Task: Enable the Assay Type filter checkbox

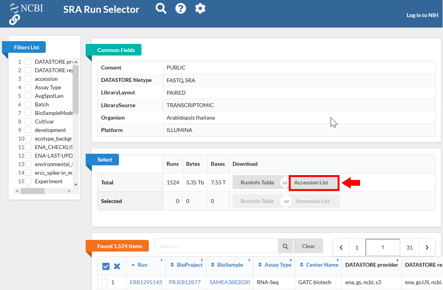Action: [x=28, y=87]
